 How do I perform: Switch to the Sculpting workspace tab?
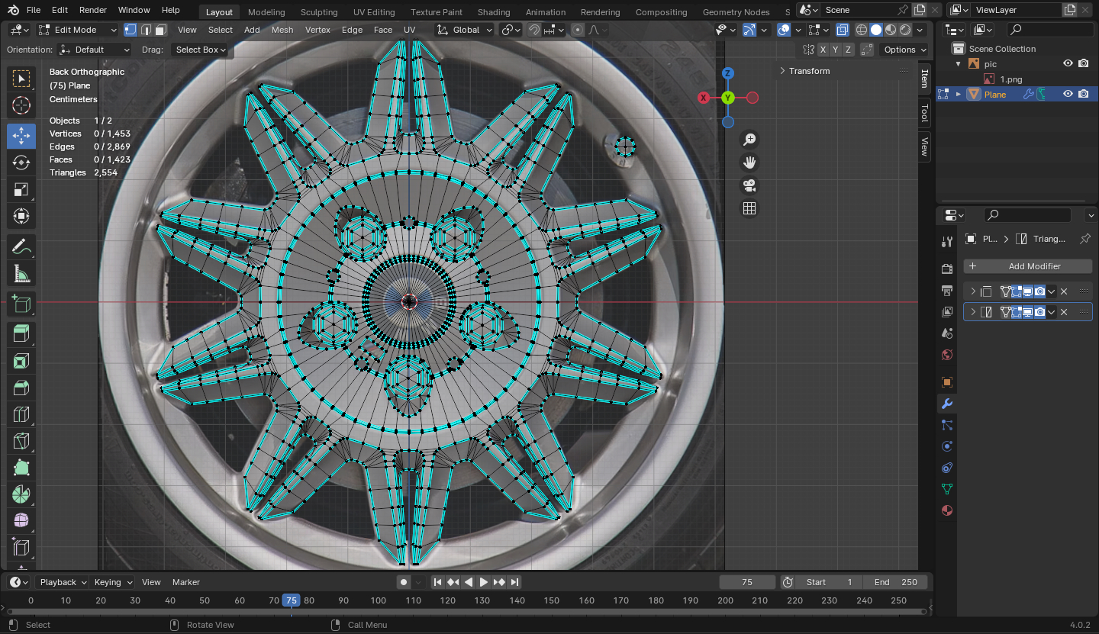(319, 12)
